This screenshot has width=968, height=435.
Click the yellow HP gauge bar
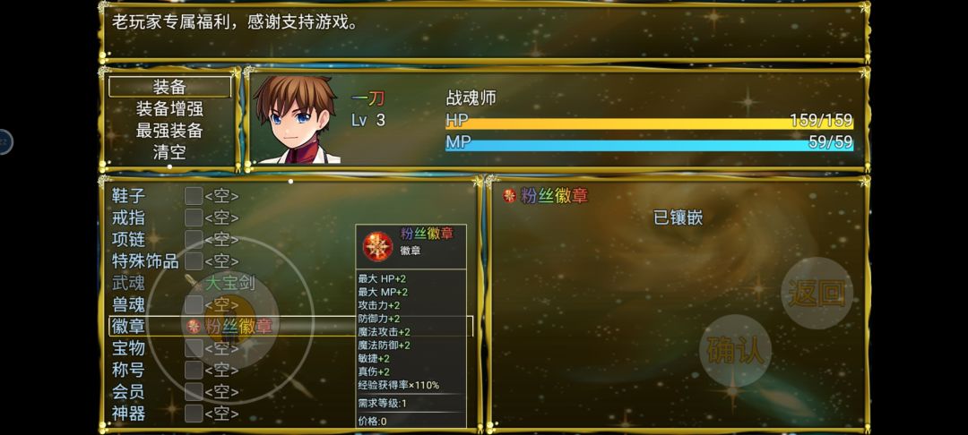[649, 124]
